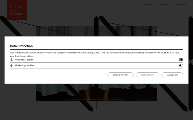This screenshot has width=193, height=120.
Task: Open the Über uns page
Action: (165, 4)
